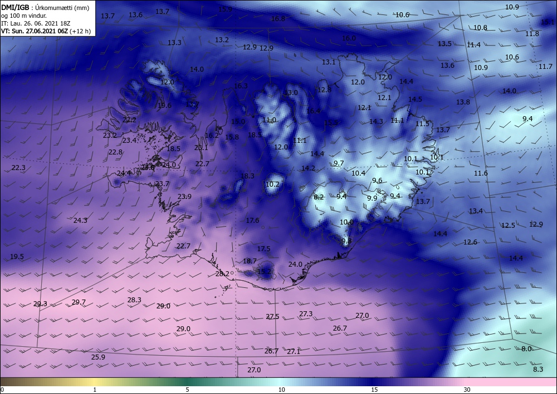Click the 'og 100 m vindur.' legend line

(x=24, y=16)
